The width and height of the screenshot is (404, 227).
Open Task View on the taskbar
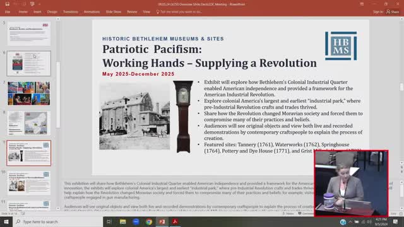click(109, 221)
